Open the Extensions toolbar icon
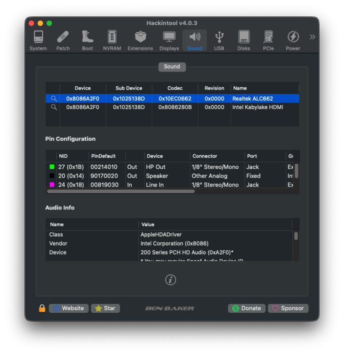The width and height of the screenshot is (344, 354). (x=140, y=41)
